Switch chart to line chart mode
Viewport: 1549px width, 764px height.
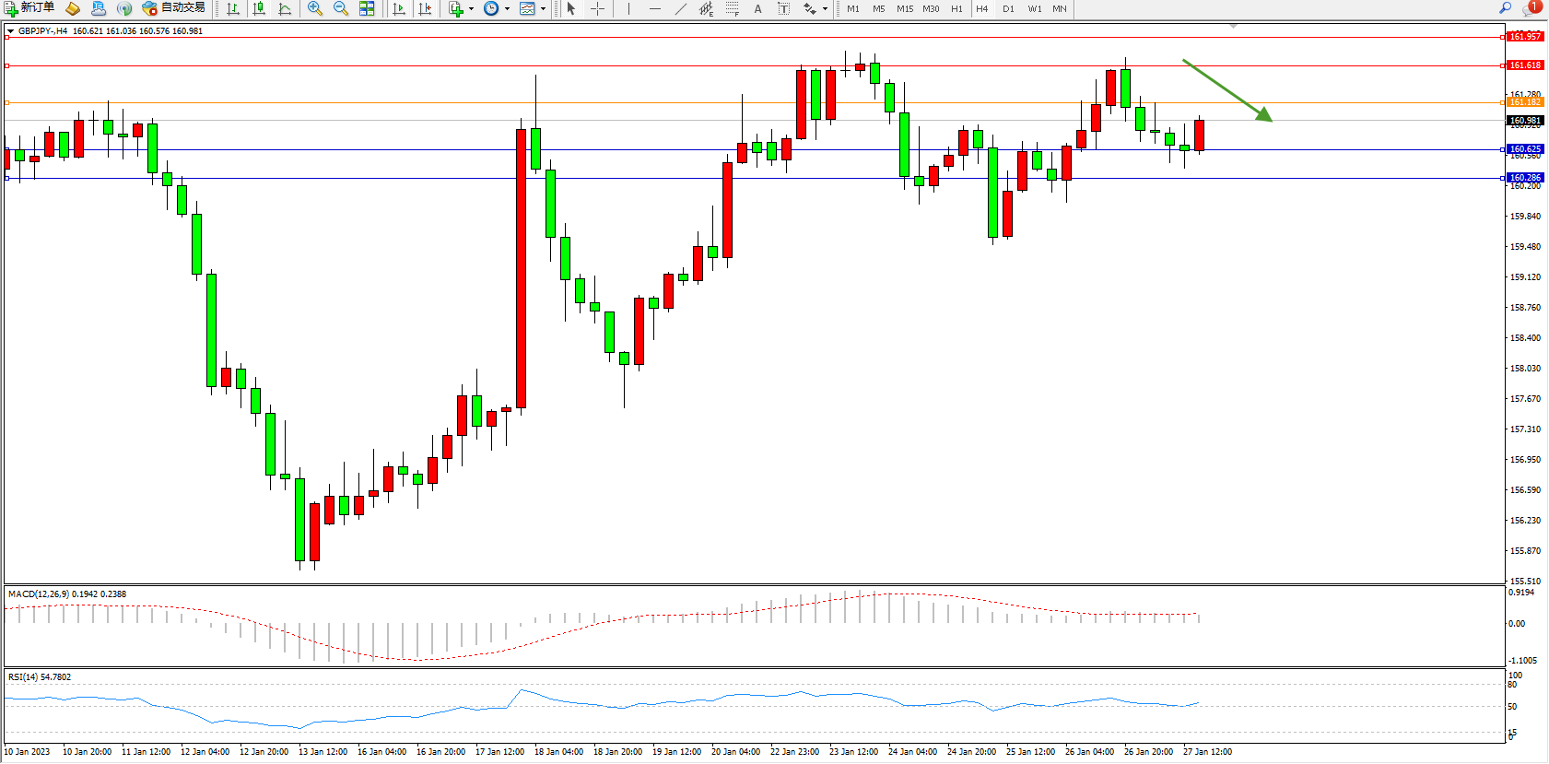click(x=285, y=8)
